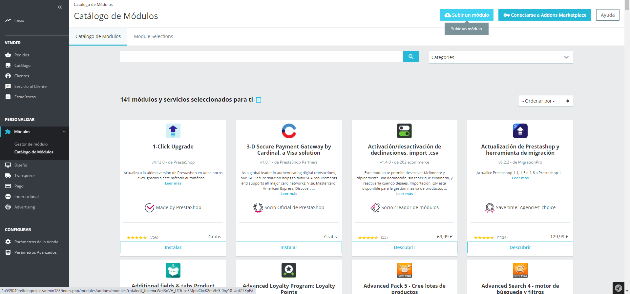The width and height of the screenshot is (630, 294).
Task: Click the Parámetros Avanzados icon
Action: tap(8, 252)
